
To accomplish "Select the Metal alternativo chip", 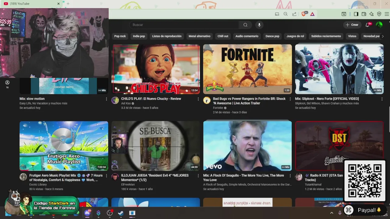I will (x=200, y=36).
